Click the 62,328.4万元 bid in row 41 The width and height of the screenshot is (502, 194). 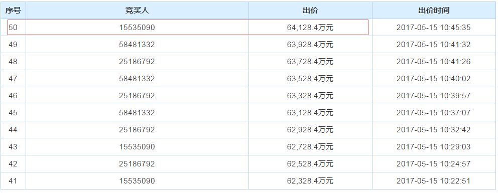coord(310,181)
